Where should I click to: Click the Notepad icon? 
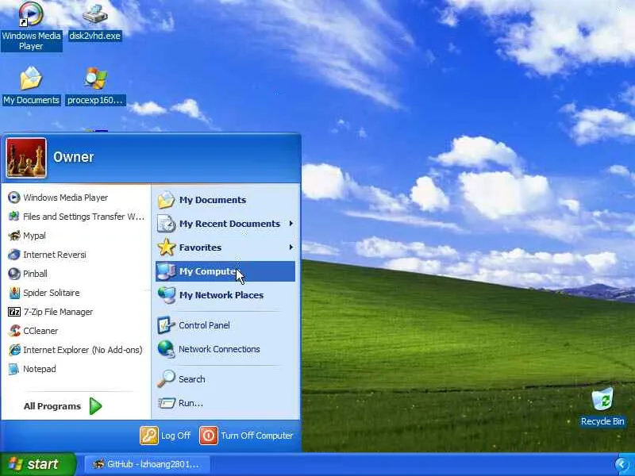click(x=13, y=369)
